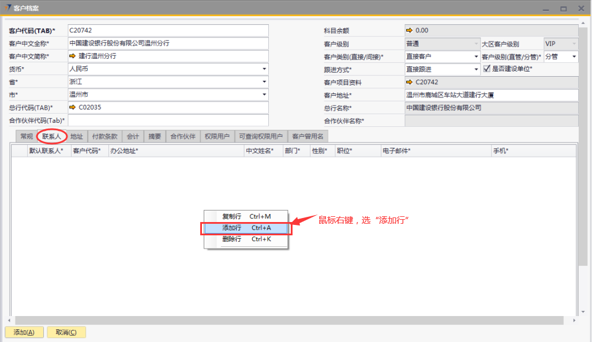The image size is (592, 342).
Task: Click the orange arrow beside 科目余额 0.00
Action: [x=410, y=31]
